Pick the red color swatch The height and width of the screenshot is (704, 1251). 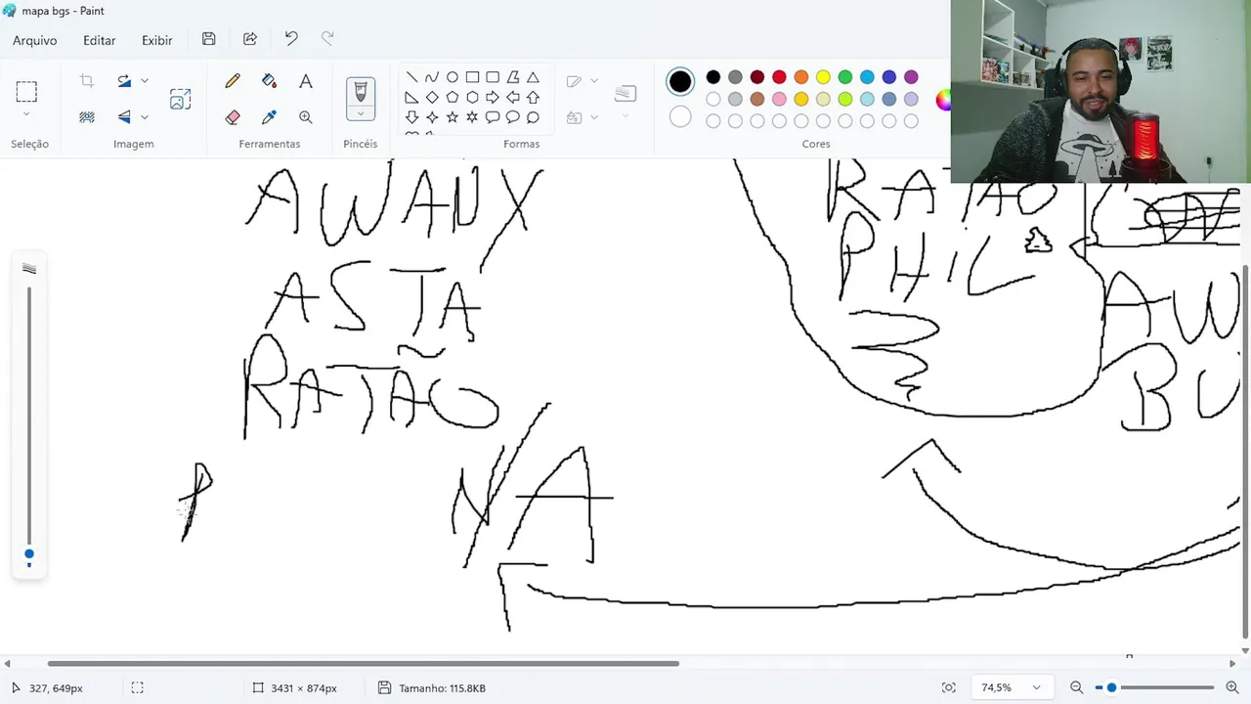click(x=779, y=77)
